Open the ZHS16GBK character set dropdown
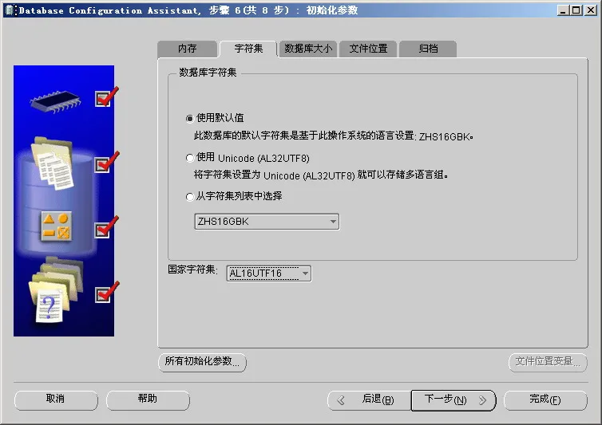602x425 pixels. tap(267, 222)
